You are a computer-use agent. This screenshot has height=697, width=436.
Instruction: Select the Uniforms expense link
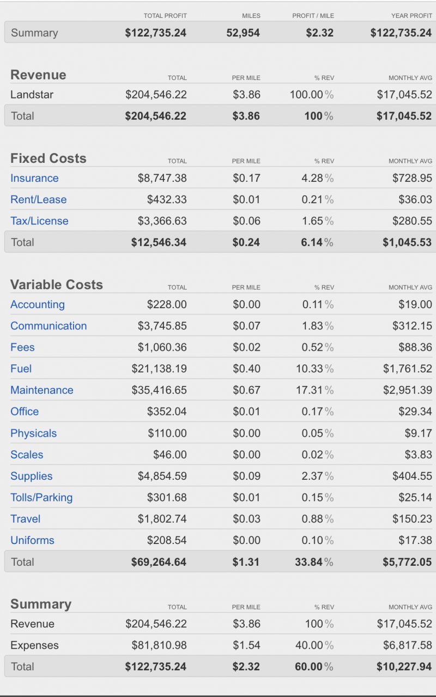32,540
